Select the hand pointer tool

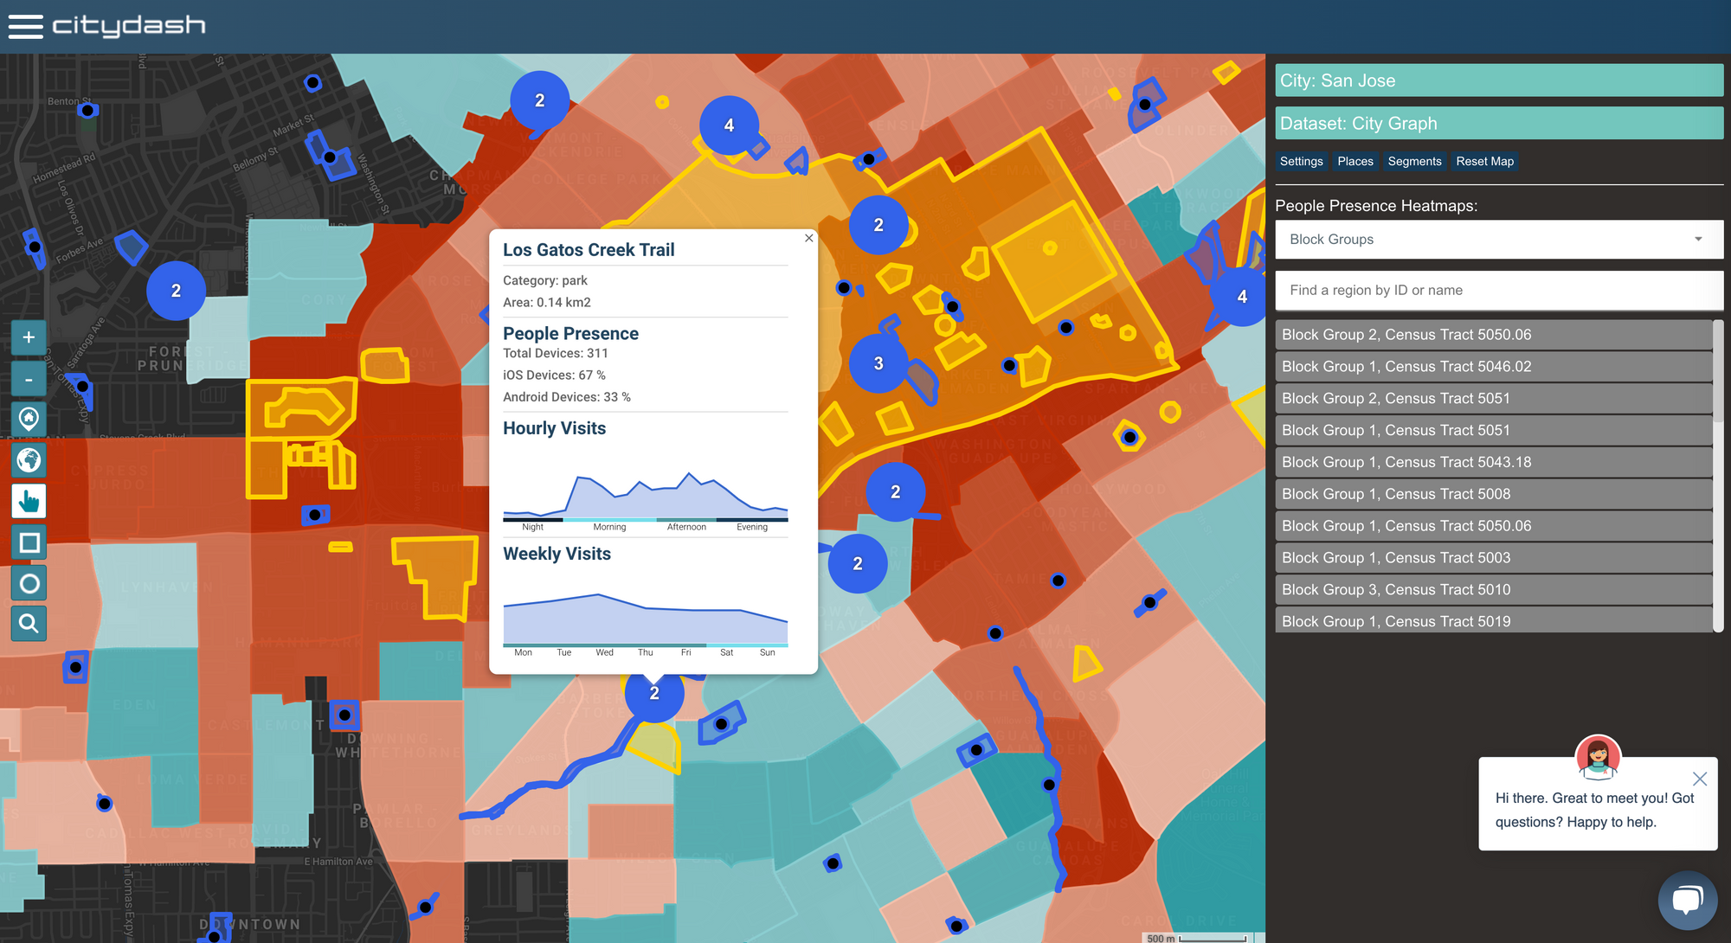click(x=29, y=501)
